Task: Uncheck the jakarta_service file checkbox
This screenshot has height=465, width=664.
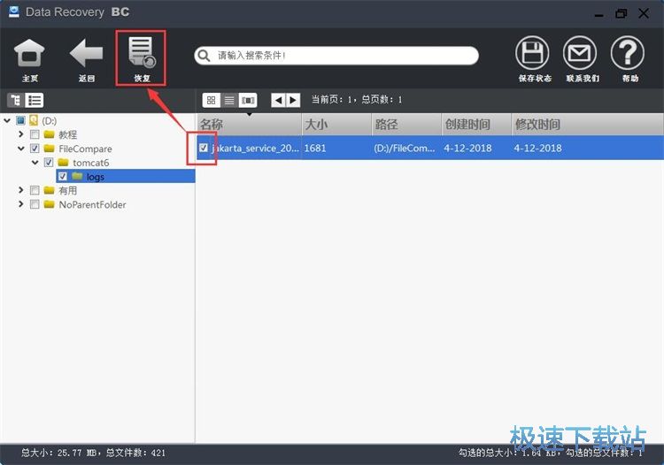Action: 204,148
